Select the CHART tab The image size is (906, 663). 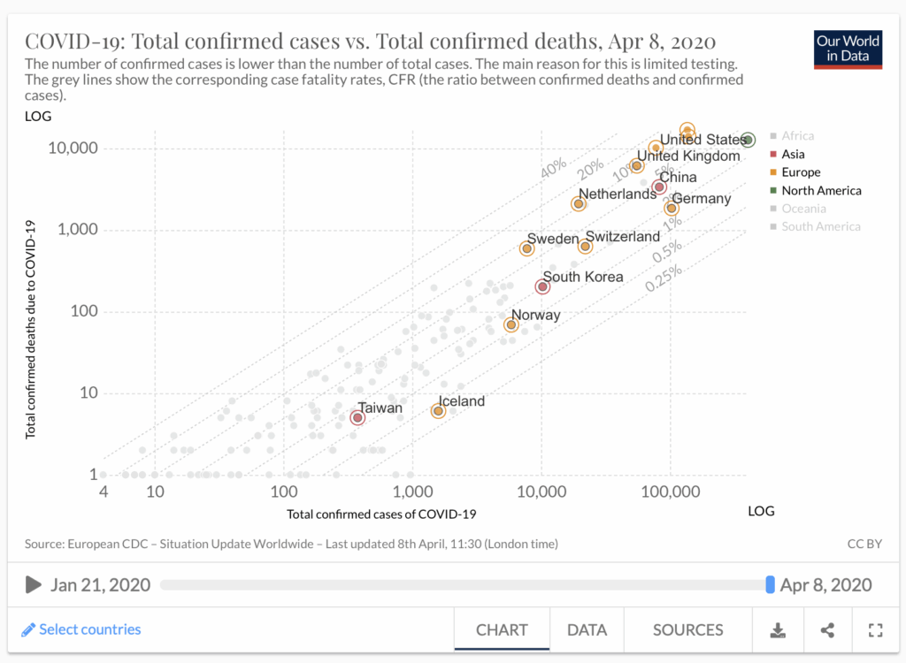(502, 630)
